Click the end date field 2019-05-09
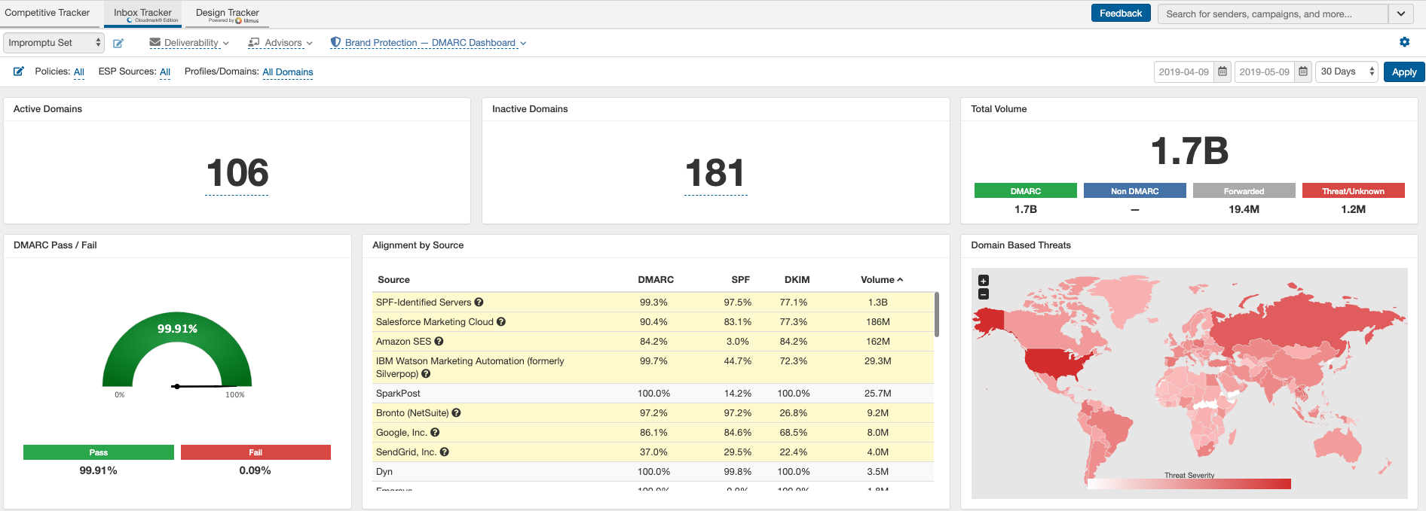The width and height of the screenshot is (1426, 511). pos(1265,72)
